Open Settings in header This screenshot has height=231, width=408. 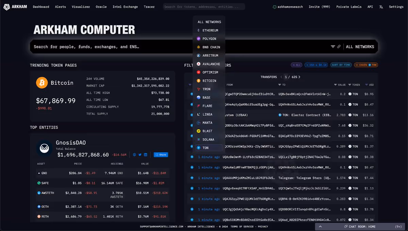tap(396, 7)
